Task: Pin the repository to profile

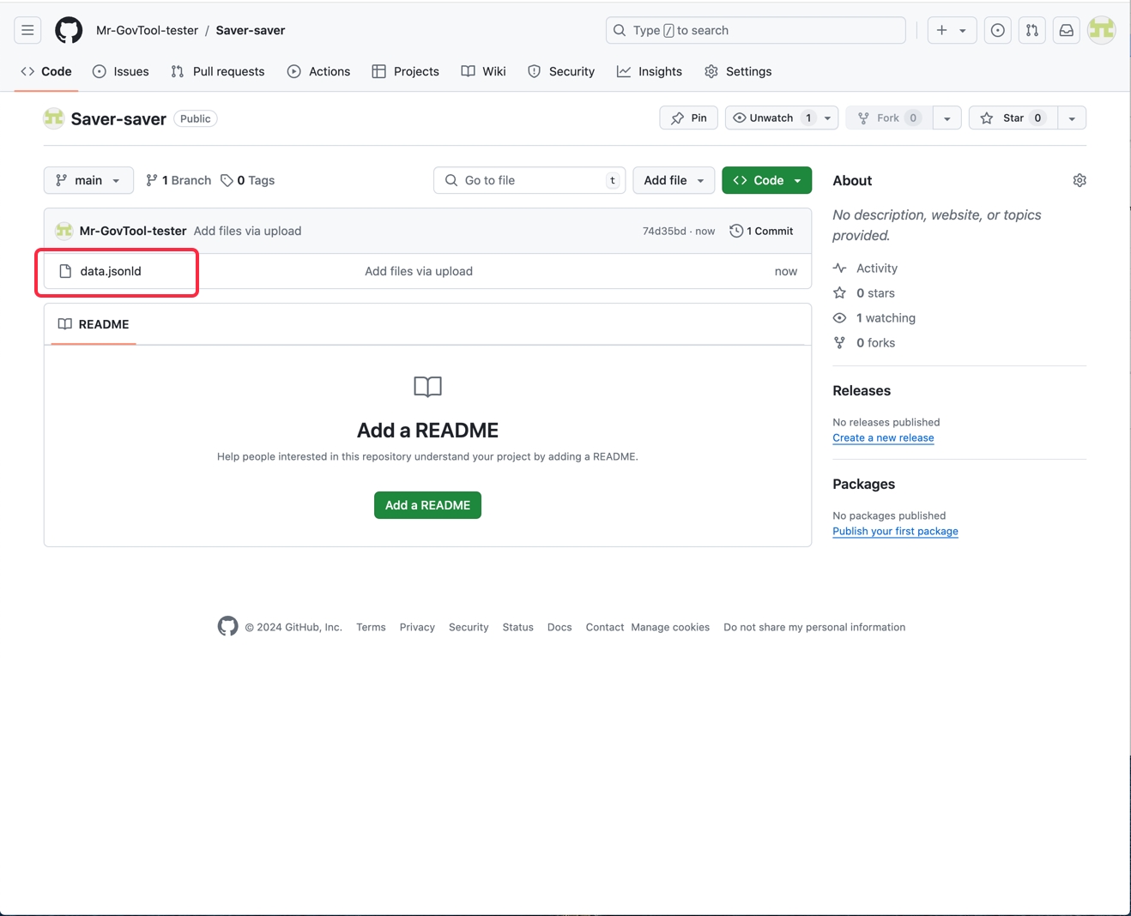Action: coord(688,118)
